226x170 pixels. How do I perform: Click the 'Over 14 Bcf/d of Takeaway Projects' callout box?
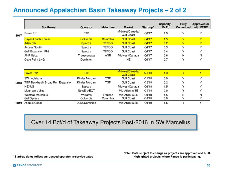click(x=110, y=122)
